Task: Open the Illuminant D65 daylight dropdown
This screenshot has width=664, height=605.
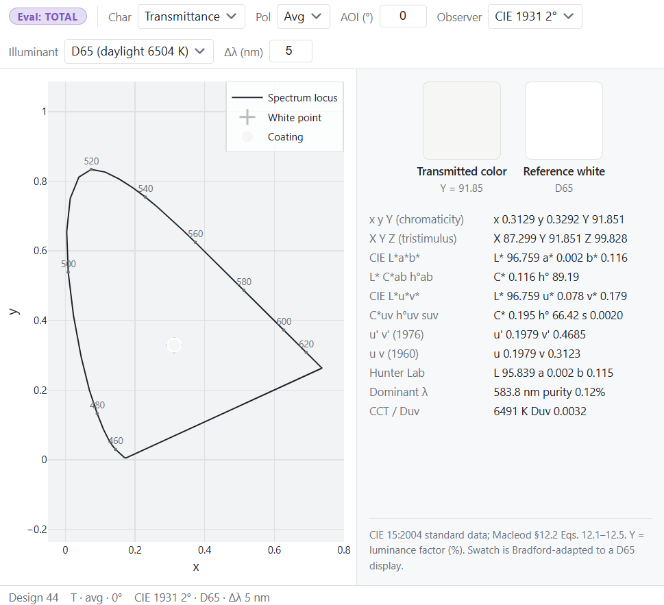Action: (x=138, y=51)
